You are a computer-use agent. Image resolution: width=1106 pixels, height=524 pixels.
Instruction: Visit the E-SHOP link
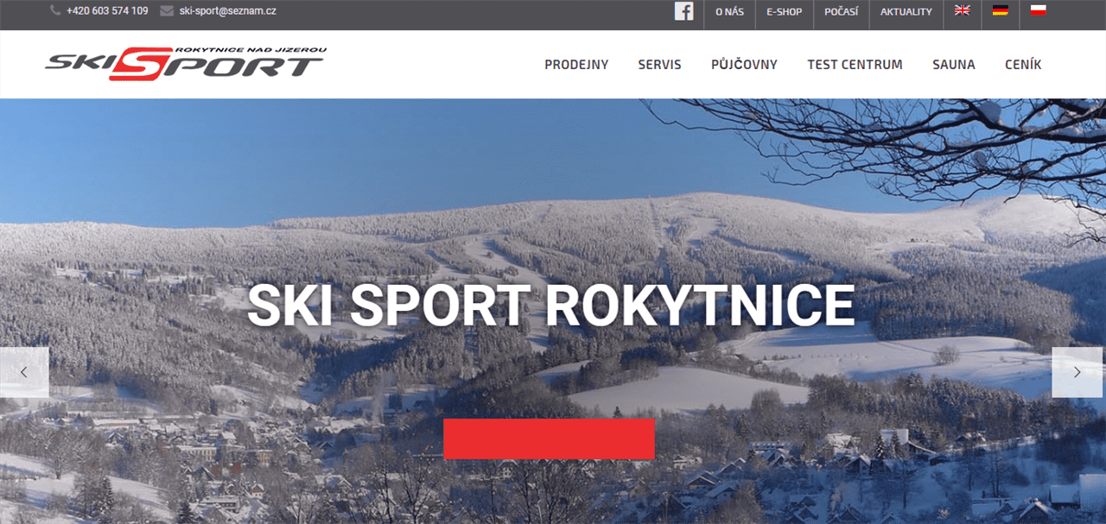(784, 12)
